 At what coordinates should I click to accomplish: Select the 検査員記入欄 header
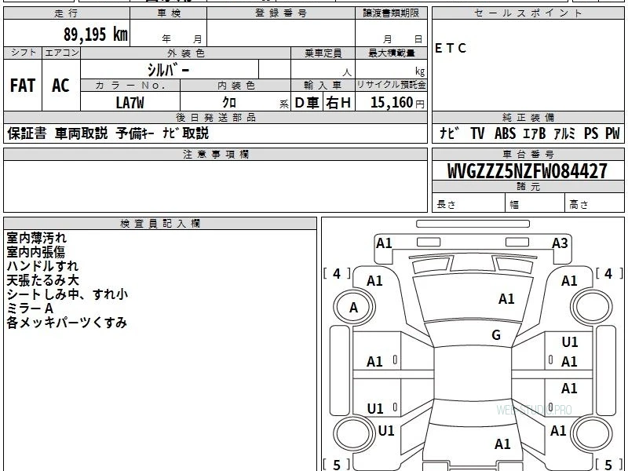click(160, 224)
